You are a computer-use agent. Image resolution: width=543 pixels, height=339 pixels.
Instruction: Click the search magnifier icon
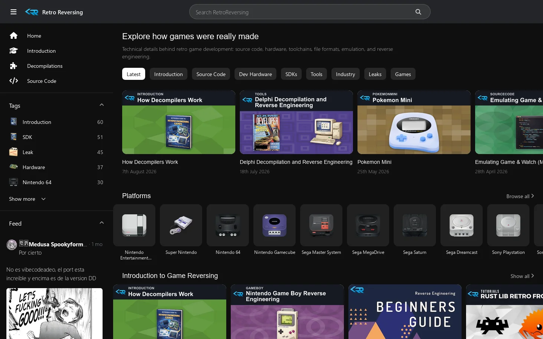(x=418, y=12)
